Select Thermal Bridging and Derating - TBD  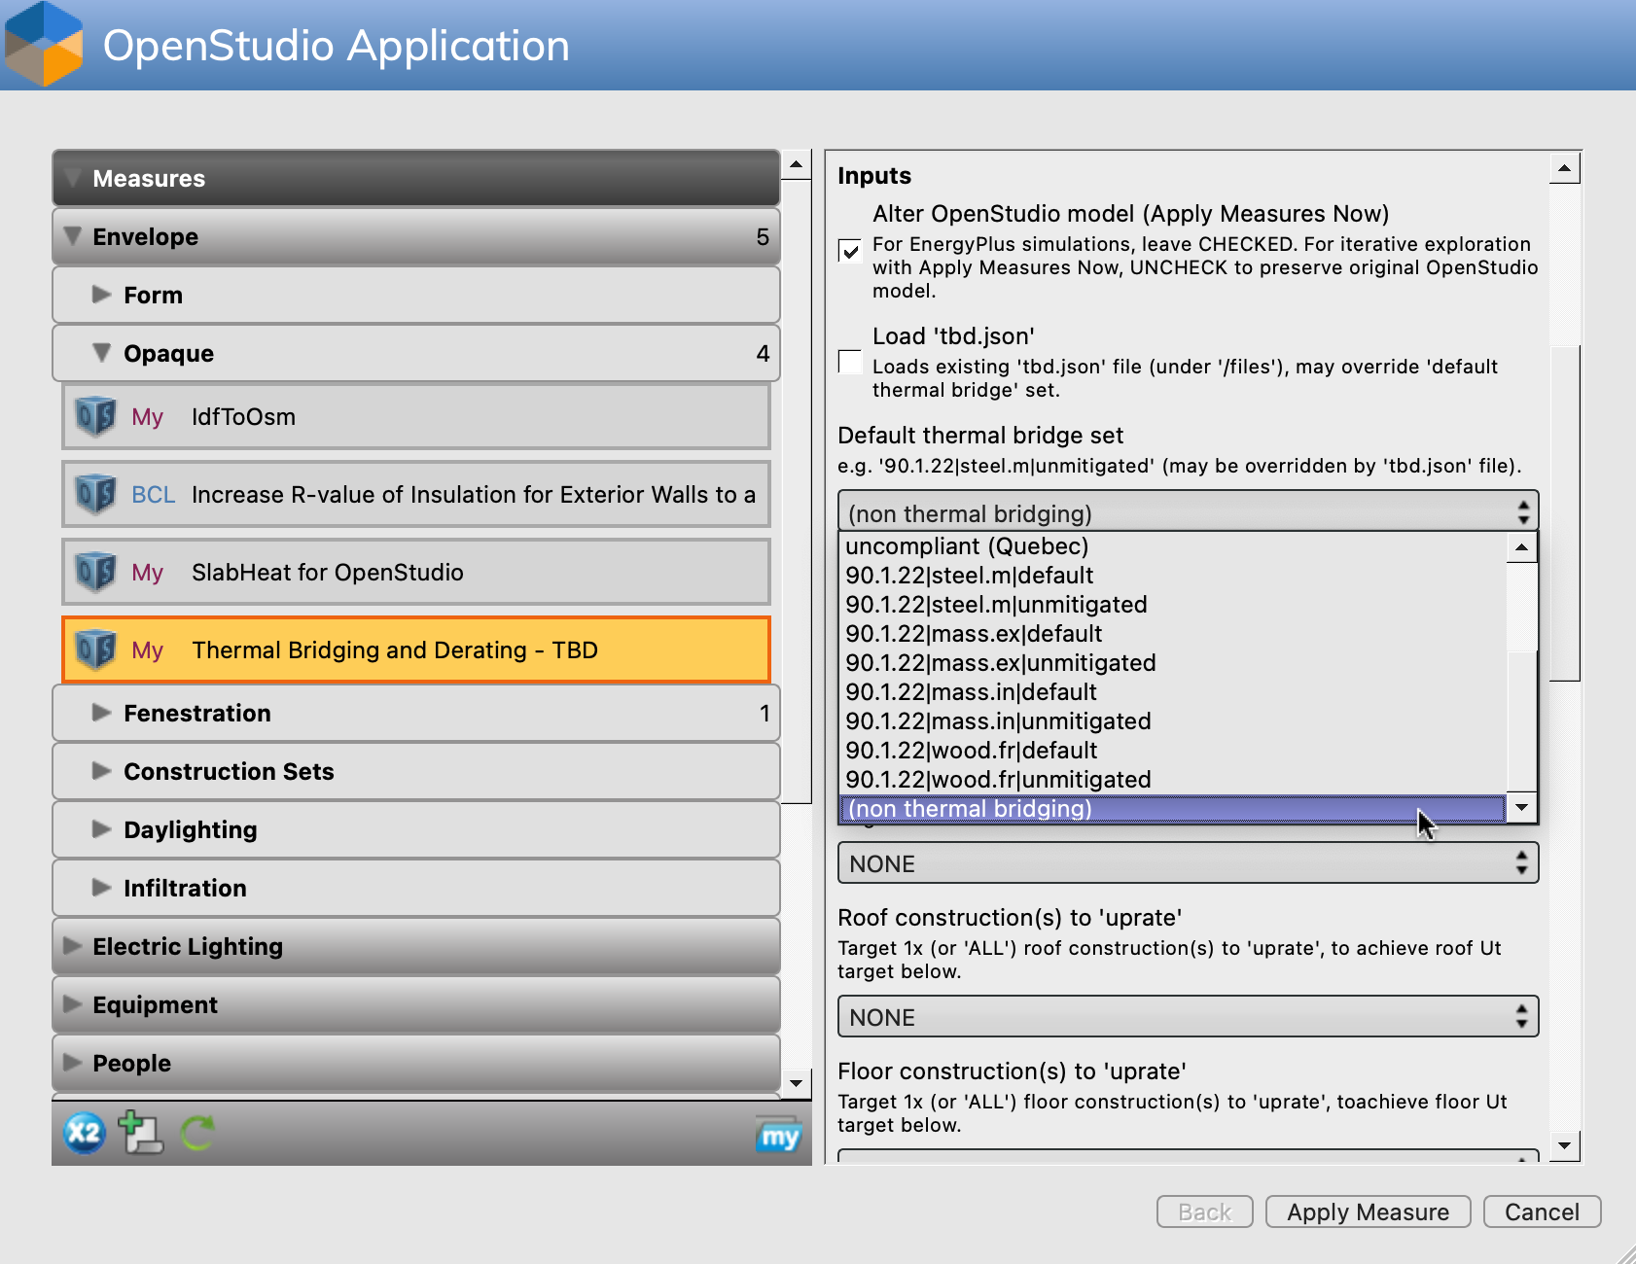click(416, 650)
